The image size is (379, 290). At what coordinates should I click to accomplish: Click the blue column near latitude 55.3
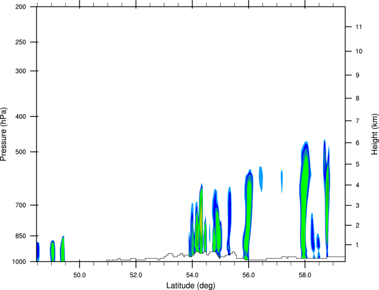pyautogui.click(x=229, y=220)
